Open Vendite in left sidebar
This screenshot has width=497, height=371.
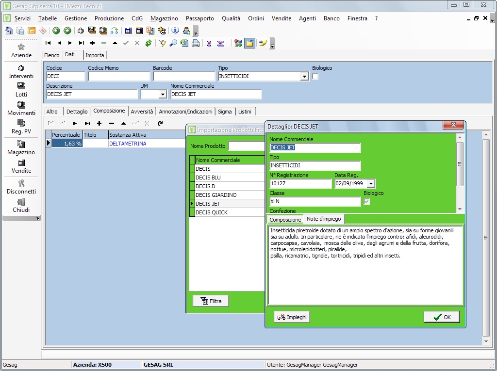(x=21, y=166)
